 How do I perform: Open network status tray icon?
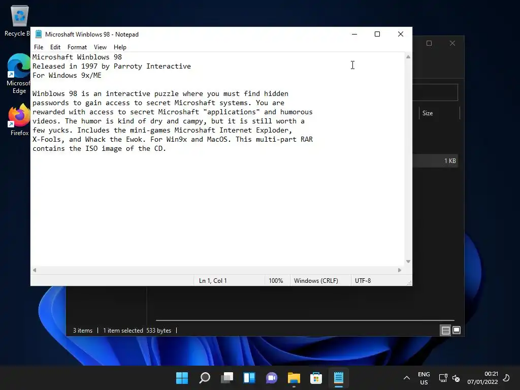(443, 378)
